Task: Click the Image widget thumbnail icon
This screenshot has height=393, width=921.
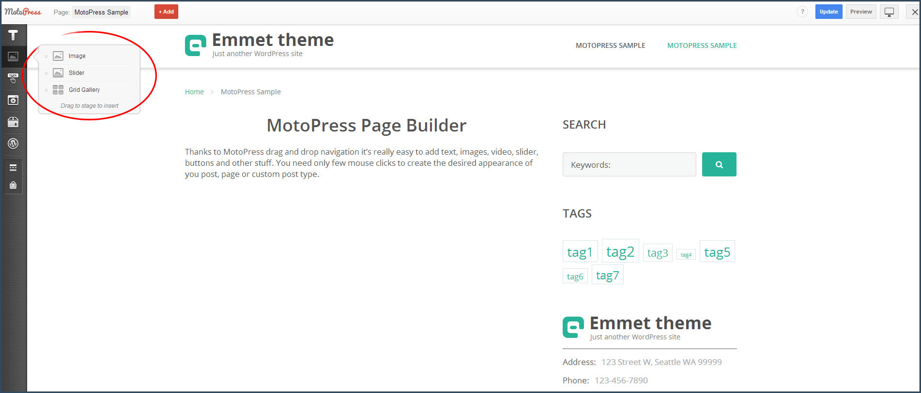Action: point(58,56)
